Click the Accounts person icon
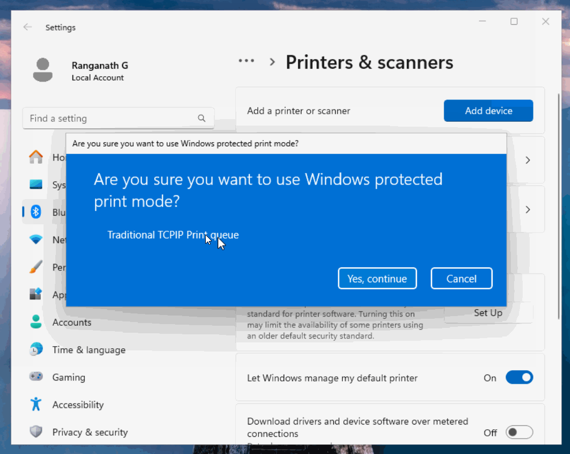570x454 pixels. click(x=36, y=322)
